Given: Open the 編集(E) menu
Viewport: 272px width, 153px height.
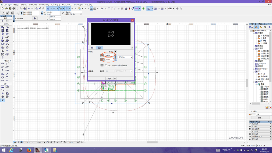Looking at the screenshot, I should click(x=16, y=5).
